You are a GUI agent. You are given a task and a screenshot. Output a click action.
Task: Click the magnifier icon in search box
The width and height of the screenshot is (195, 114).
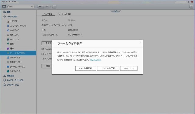(x=32, y=7)
